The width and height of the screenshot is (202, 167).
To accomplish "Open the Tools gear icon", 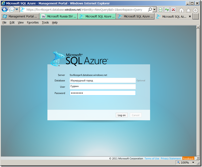I will pos(195,10).
